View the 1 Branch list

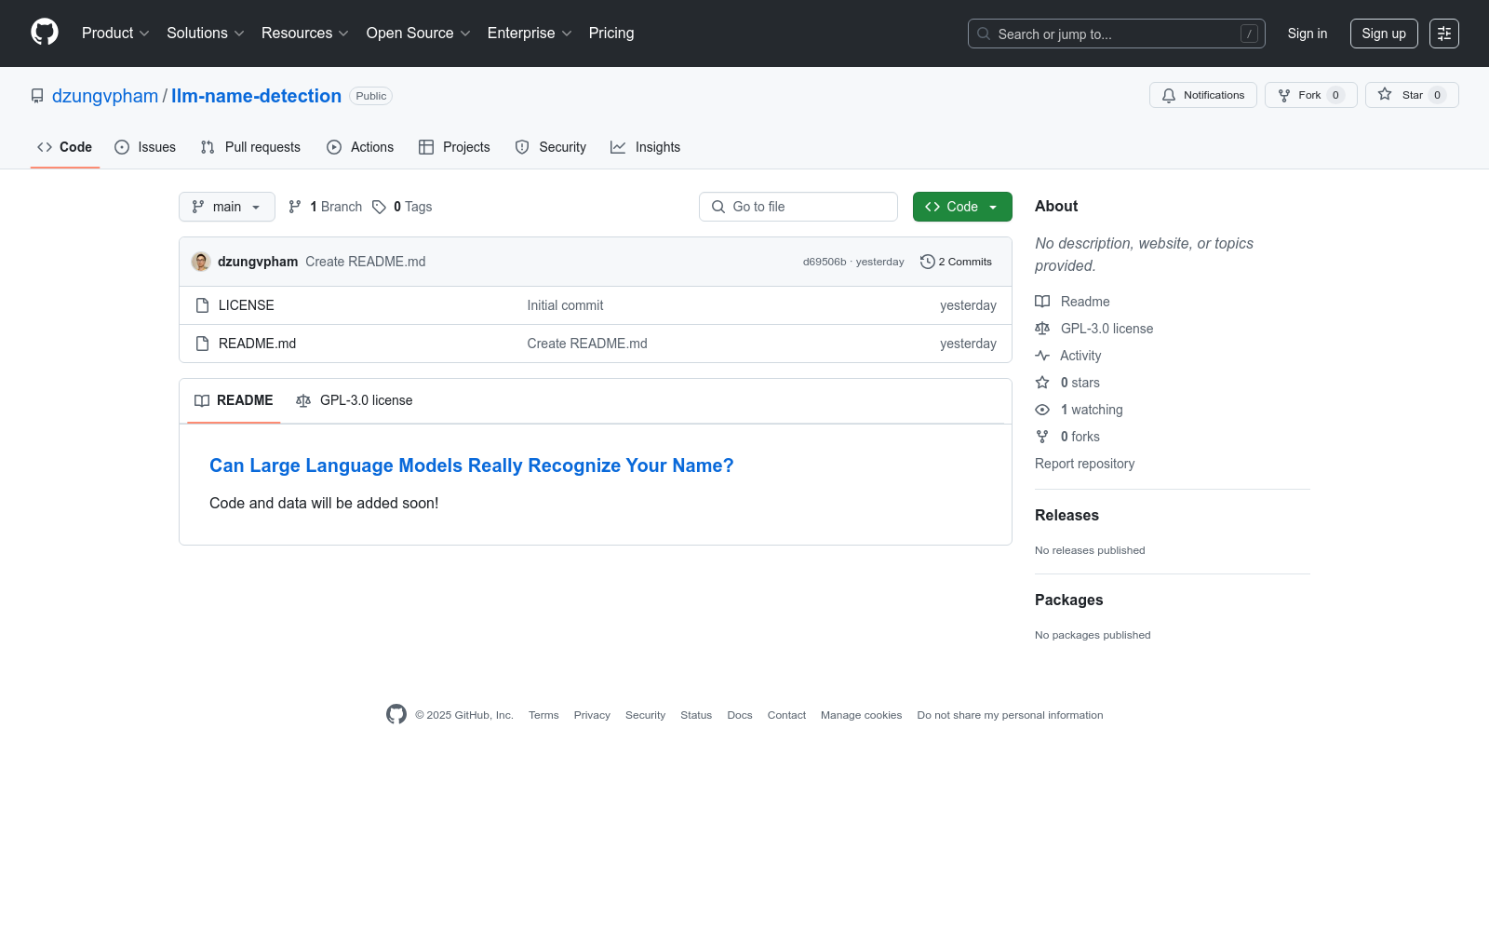325,207
